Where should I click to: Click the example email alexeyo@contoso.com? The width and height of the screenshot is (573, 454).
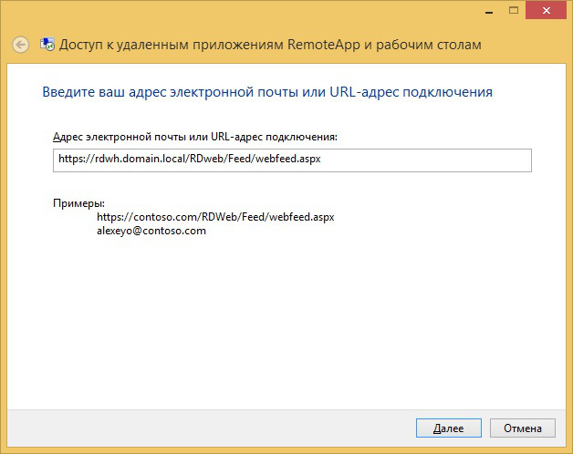click(151, 231)
